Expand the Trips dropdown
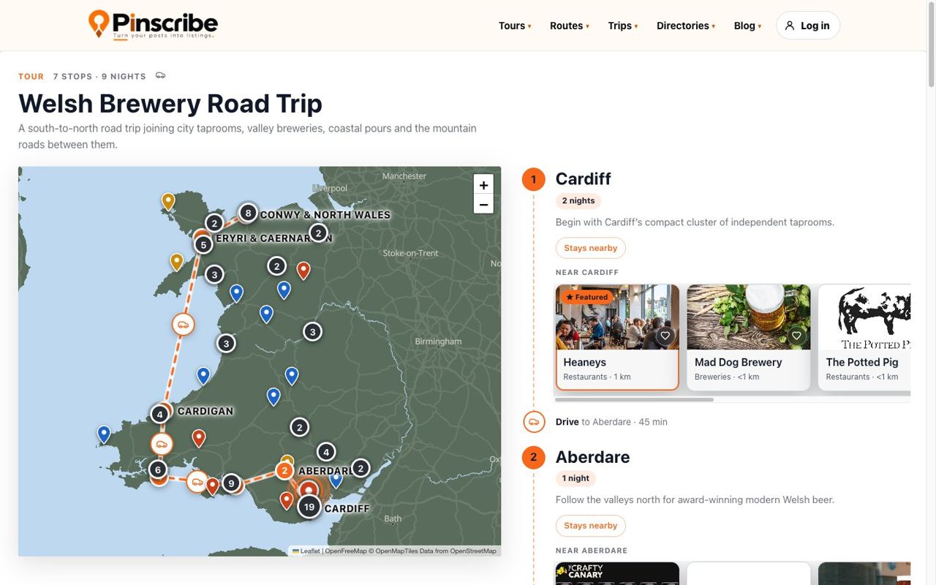Screen dimensions: 936x585 tap(623, 26)
